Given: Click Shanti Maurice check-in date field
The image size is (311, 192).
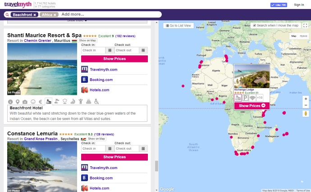Looking at the screenshot, I should (x=93, y=50).
